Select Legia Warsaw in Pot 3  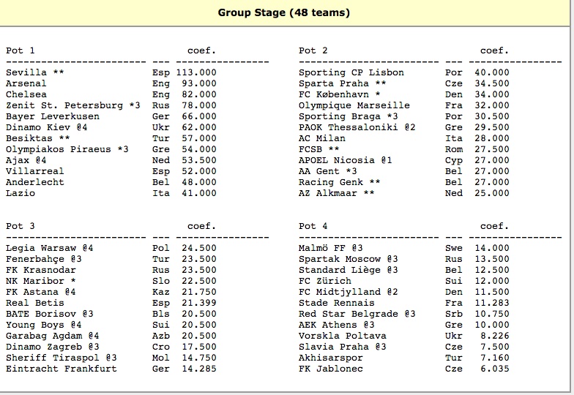click(x=44, y=248)
